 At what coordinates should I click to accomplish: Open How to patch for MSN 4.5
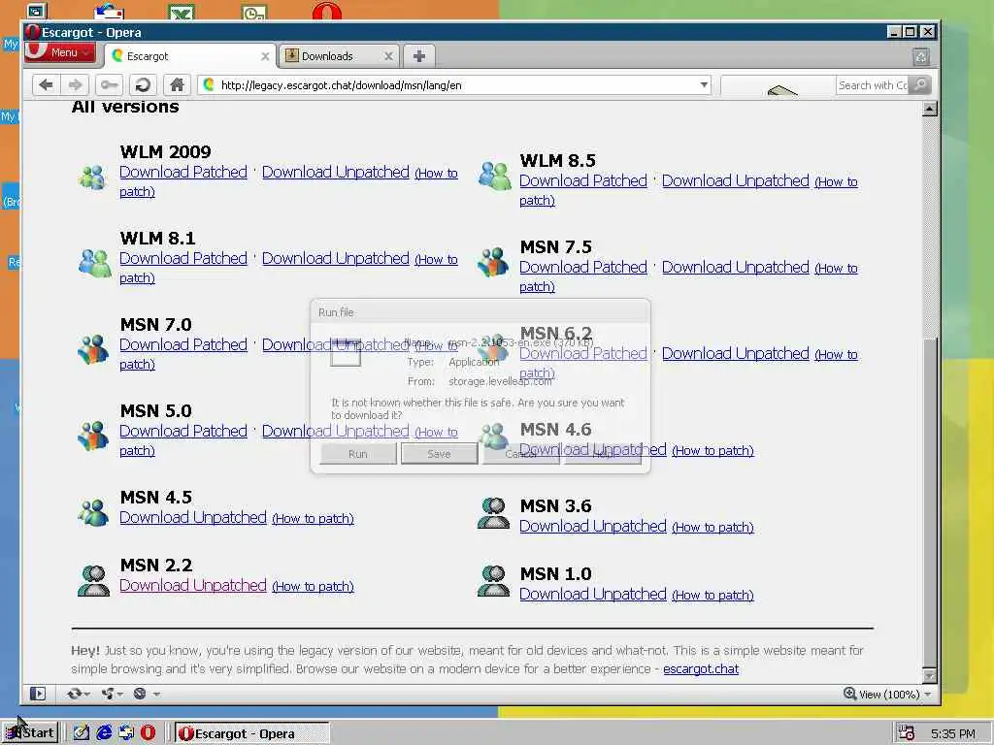point(313,519)
